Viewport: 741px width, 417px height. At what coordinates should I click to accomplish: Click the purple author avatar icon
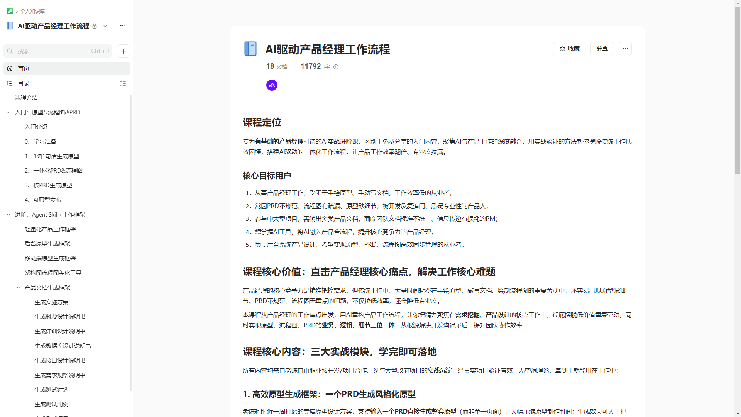272,85
